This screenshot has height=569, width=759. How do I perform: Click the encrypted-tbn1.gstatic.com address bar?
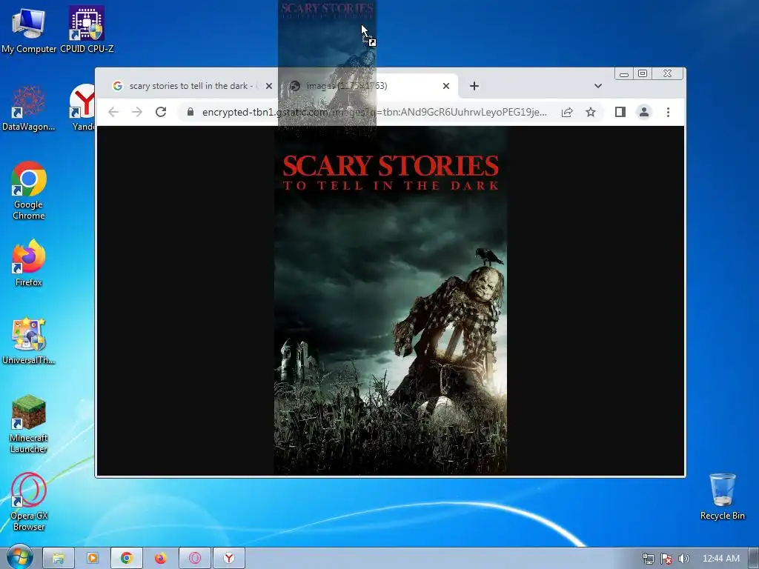pos(374,113)
